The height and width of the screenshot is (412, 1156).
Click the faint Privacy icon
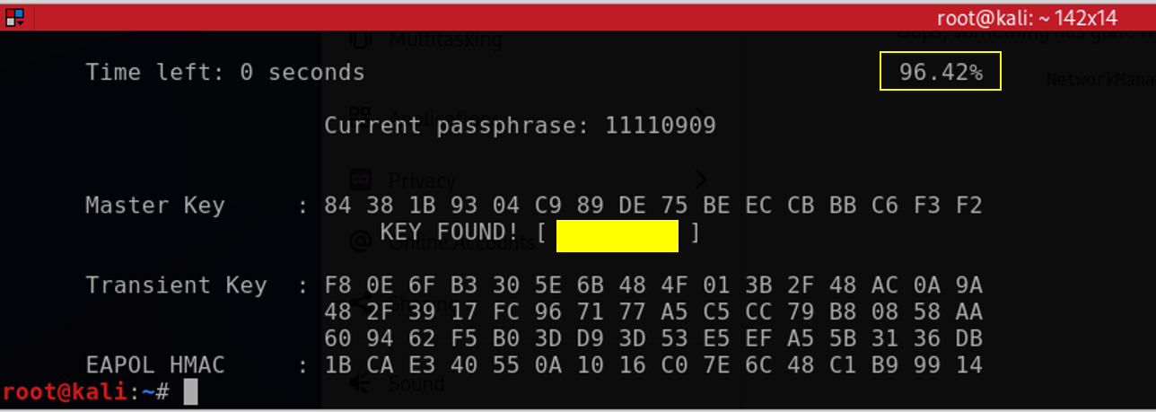click(x=360, y=179)
